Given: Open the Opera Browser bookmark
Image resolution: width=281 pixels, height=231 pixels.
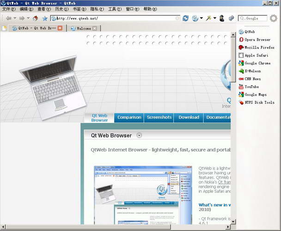Looking at the screenshot, I should pos(255,40).
